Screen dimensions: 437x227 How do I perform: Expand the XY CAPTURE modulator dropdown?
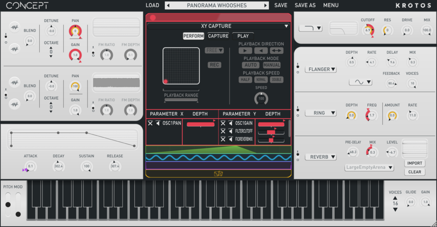point(286,26)
